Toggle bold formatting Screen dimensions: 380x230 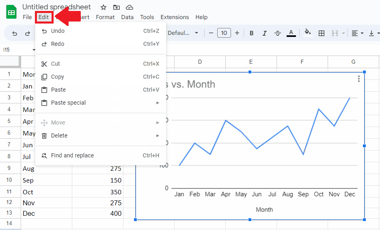coord(252,33)
